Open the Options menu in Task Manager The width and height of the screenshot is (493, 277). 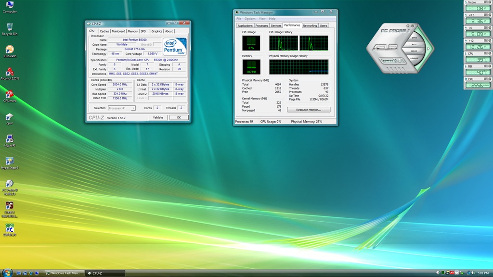[250, 19]
